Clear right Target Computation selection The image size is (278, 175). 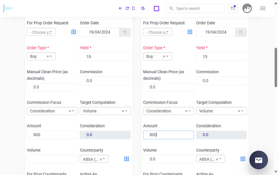tap(239, 111)
